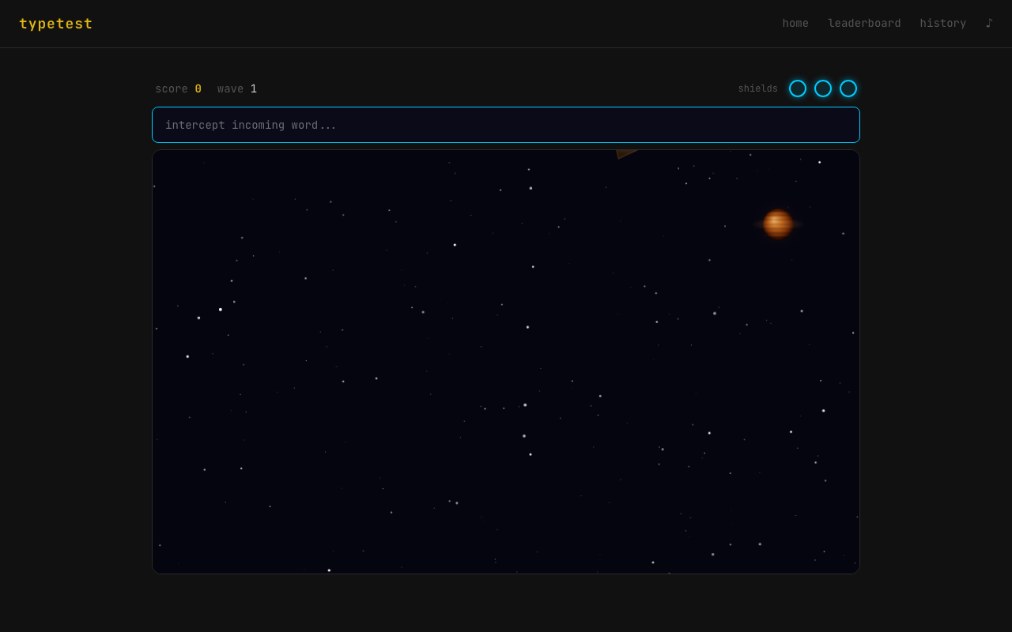Viewport: 1012px width, 632px height.
Task: Open the home page link
Action: pos(795,24)
